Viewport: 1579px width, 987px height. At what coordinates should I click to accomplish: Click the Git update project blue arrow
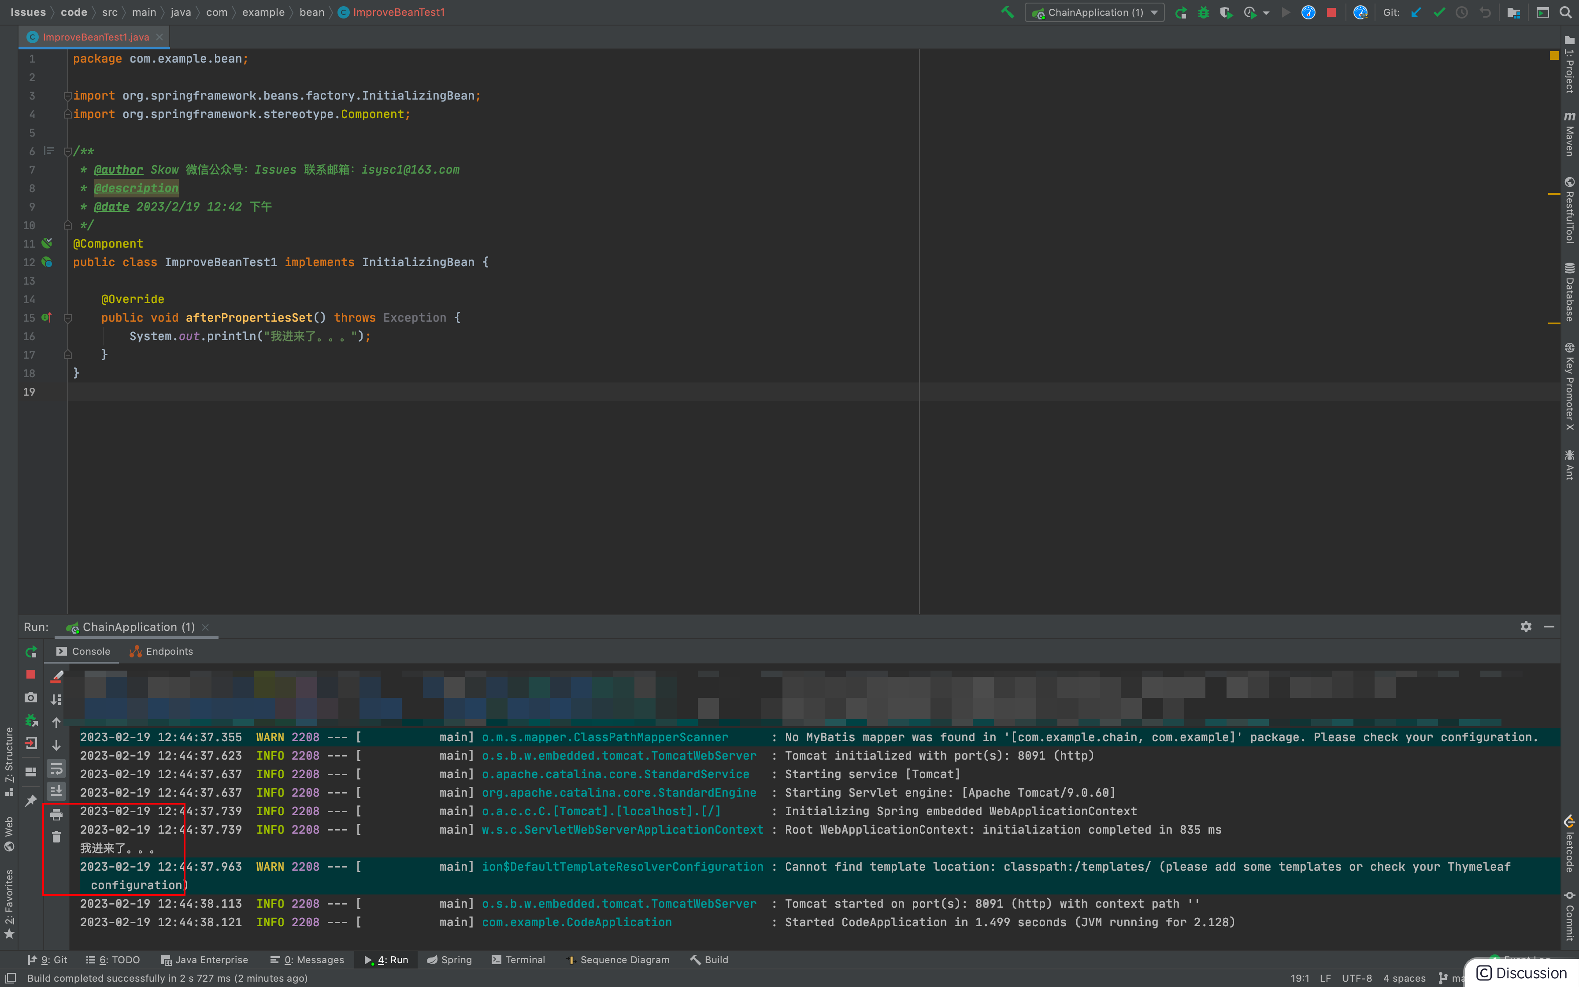[1416, 12]
